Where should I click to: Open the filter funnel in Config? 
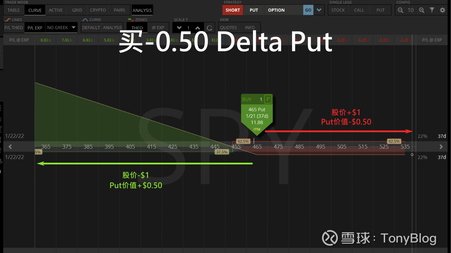[432, 10]
